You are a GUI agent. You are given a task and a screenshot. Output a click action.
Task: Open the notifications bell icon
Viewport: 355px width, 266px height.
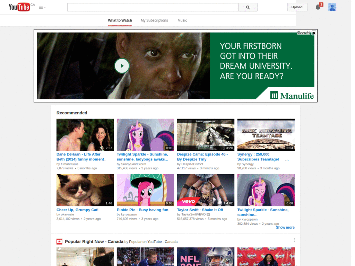318,7
